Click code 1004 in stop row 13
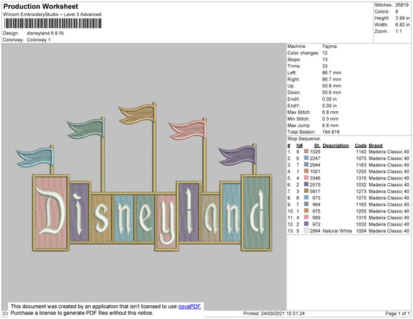The image size is (413, 319). point(361,230)
